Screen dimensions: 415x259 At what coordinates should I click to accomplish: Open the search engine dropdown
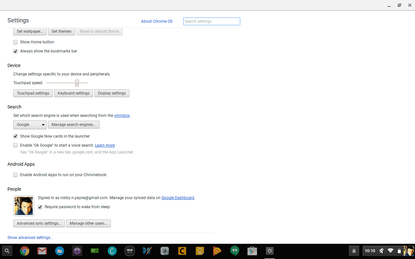30,125
